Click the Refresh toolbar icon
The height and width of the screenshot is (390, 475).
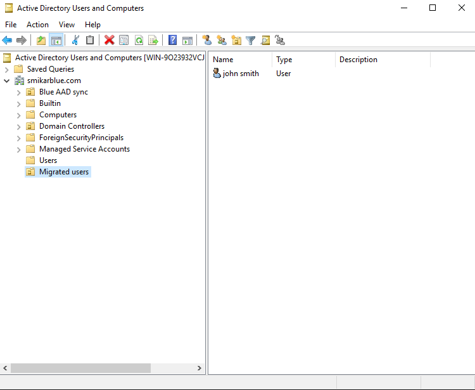139,40
